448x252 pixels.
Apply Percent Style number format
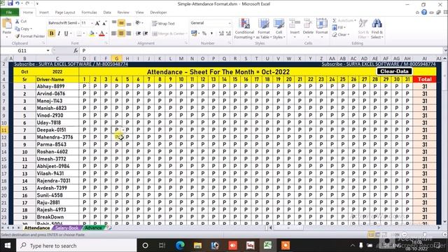[x=204, y=34]
